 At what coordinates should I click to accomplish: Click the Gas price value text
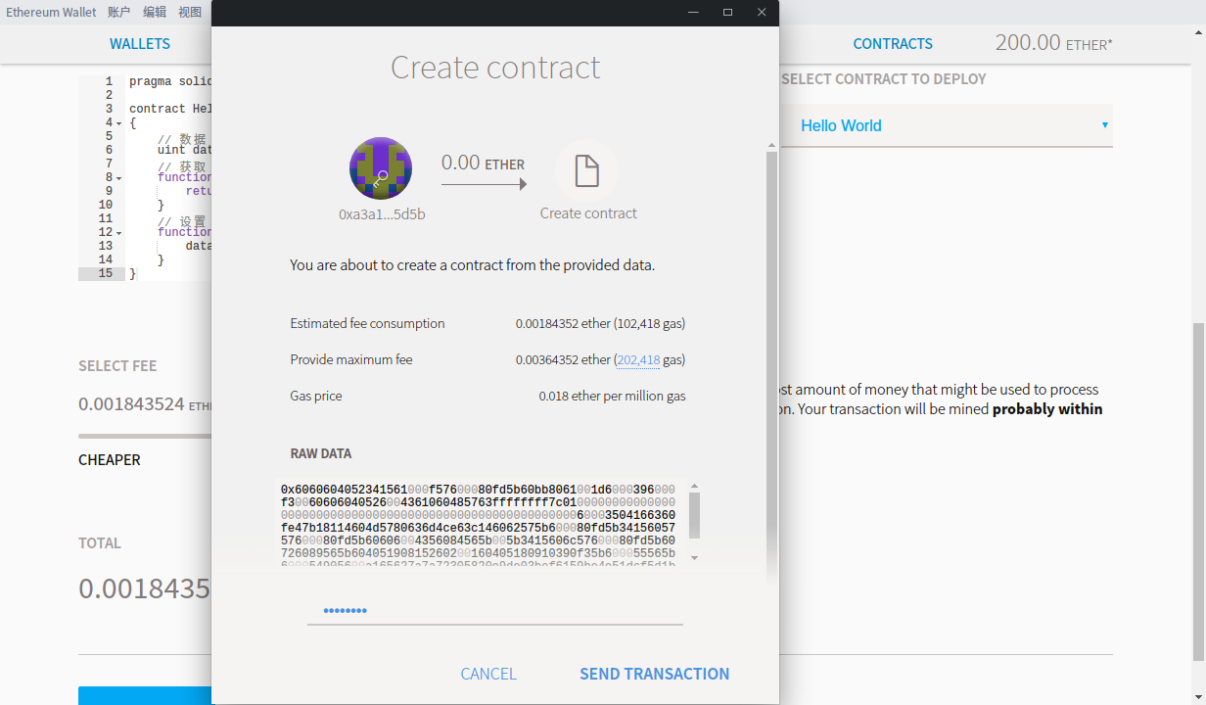[x=612, y=397]
